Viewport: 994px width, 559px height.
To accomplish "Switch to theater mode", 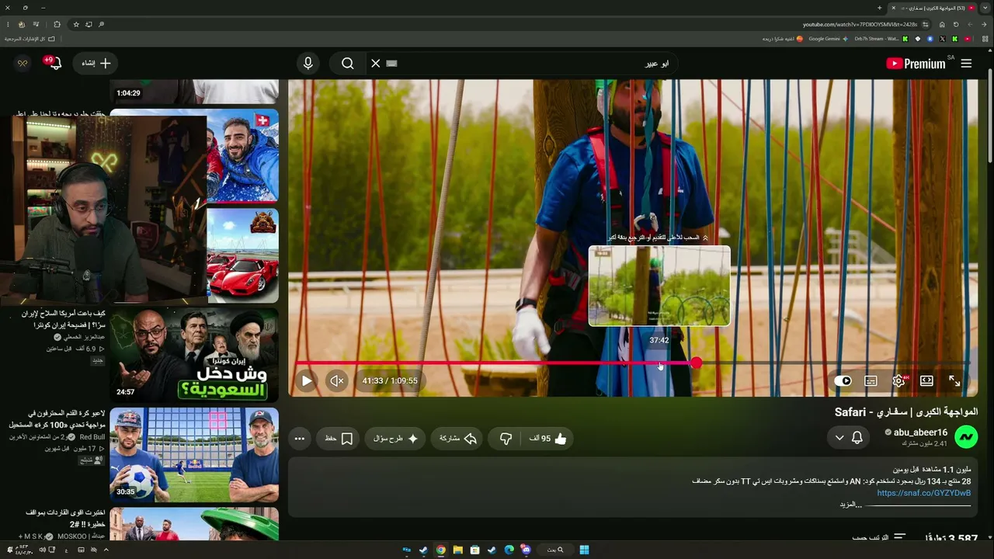I will pos(926,380).
